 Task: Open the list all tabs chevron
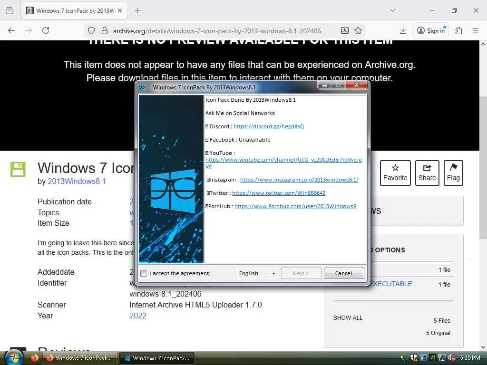pos(393,10)
